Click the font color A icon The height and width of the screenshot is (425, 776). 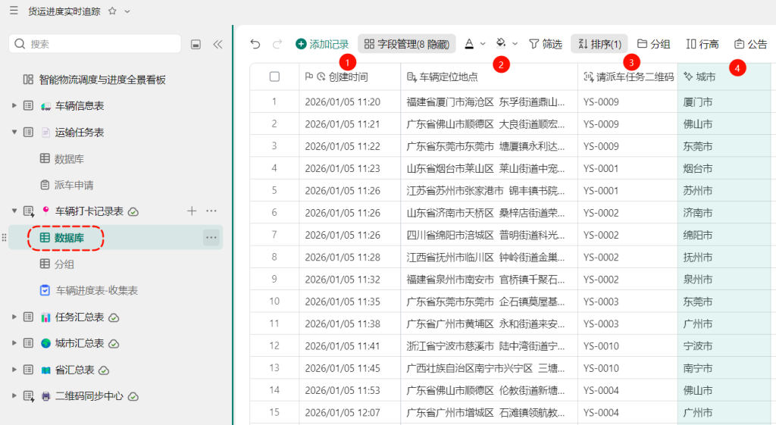point(469,44)
